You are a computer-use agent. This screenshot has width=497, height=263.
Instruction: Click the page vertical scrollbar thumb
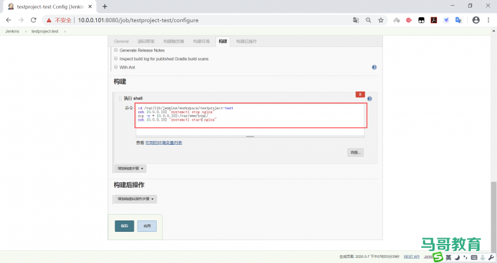click(494, 216)
